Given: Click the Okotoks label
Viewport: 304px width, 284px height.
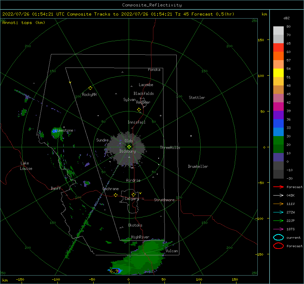Looking at the screenshot, I should (135, 225).
